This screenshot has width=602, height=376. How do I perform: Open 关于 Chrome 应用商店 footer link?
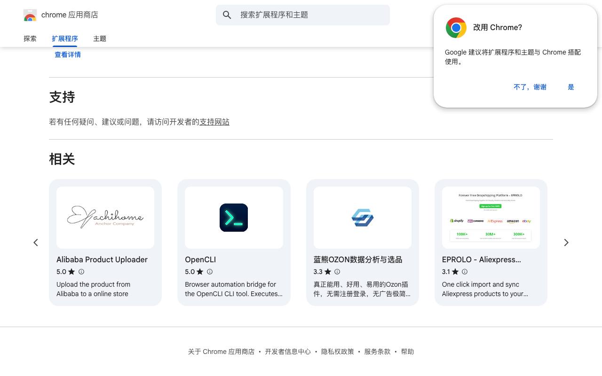click(221, 352)
